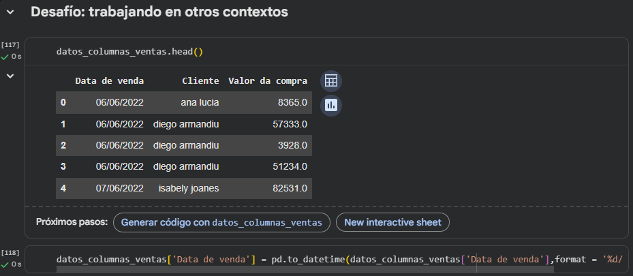Click Generar código con datos_columnas_ventas button
This screenshot has height=276, width=633.
click(222, 222)
